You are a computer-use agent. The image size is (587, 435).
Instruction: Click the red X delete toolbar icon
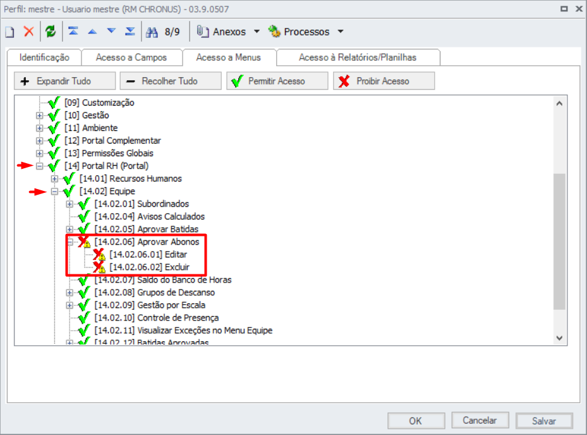(29, 32)
